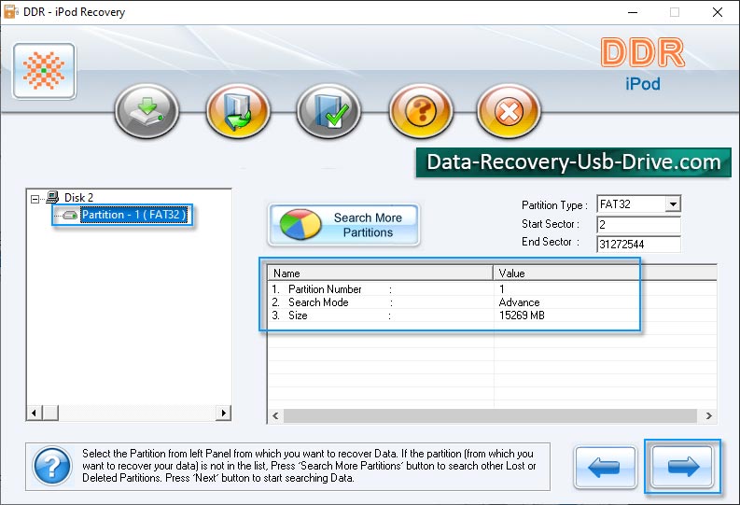Screen dimensions: 740x505
Task: Select the Size row
Action: click(492, 316)
